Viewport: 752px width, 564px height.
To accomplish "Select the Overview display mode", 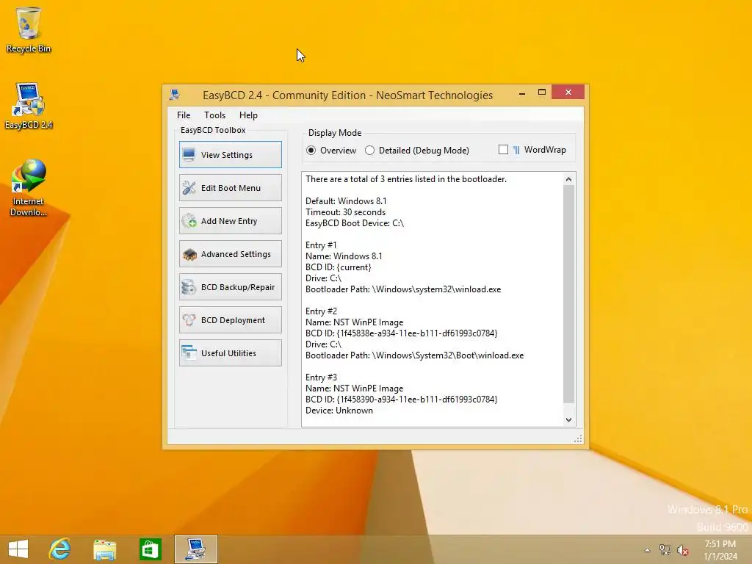I will click(331, 150).
